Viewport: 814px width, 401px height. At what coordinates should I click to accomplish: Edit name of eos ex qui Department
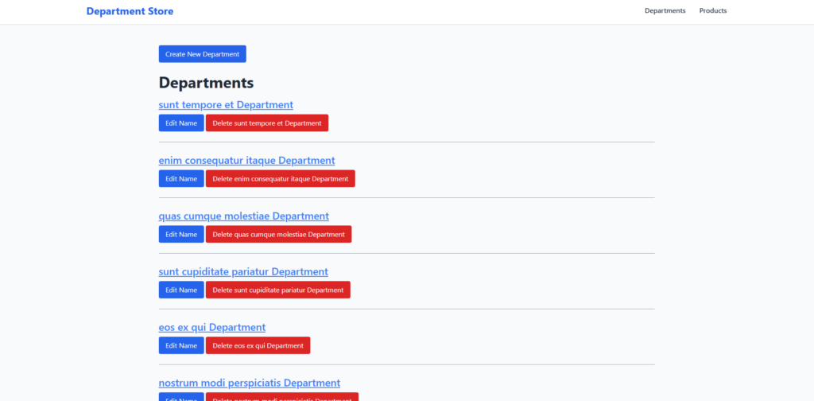pyautogui.click(x=181, y=346)
